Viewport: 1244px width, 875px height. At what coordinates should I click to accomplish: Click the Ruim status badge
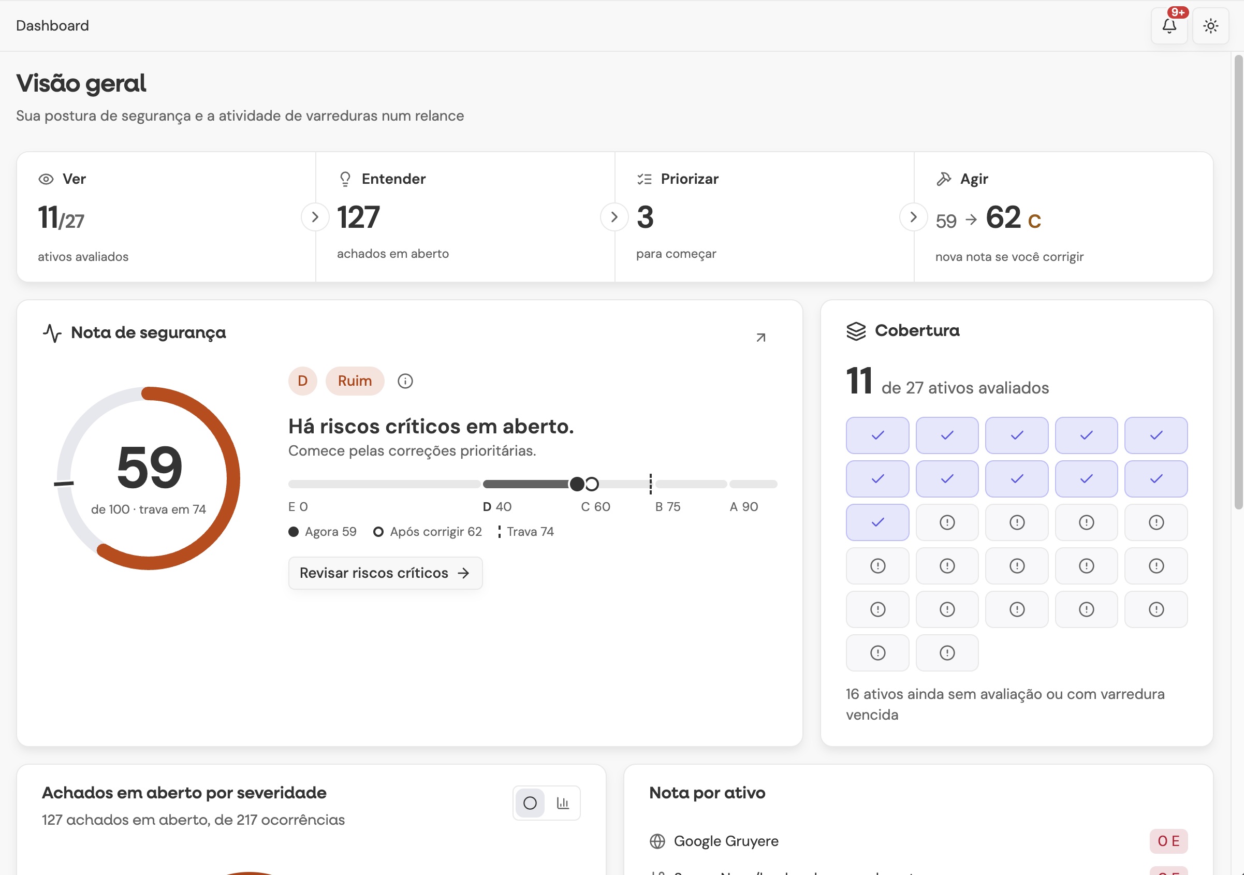(355, 381)
